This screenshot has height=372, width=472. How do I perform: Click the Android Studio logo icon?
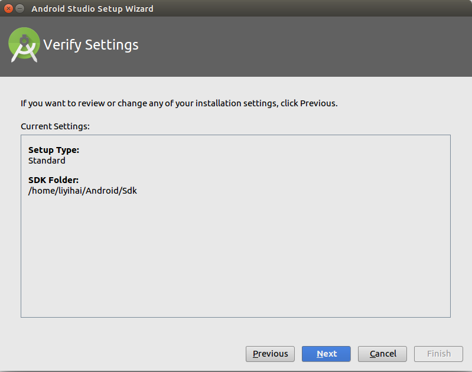24,45
